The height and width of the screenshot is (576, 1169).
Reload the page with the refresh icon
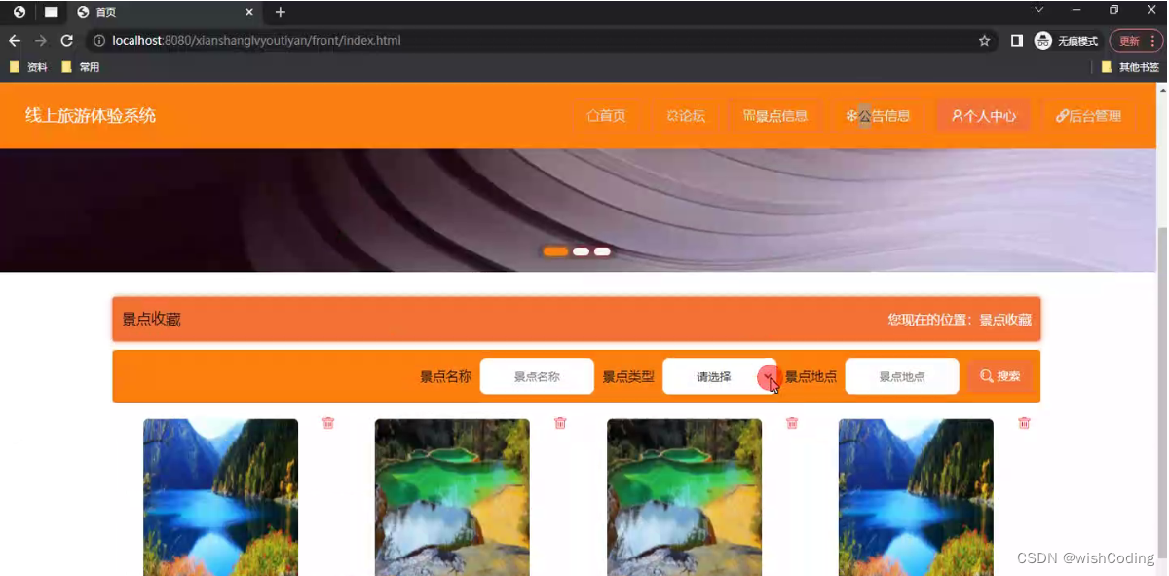pyautogui.click(x=66, y=41)
